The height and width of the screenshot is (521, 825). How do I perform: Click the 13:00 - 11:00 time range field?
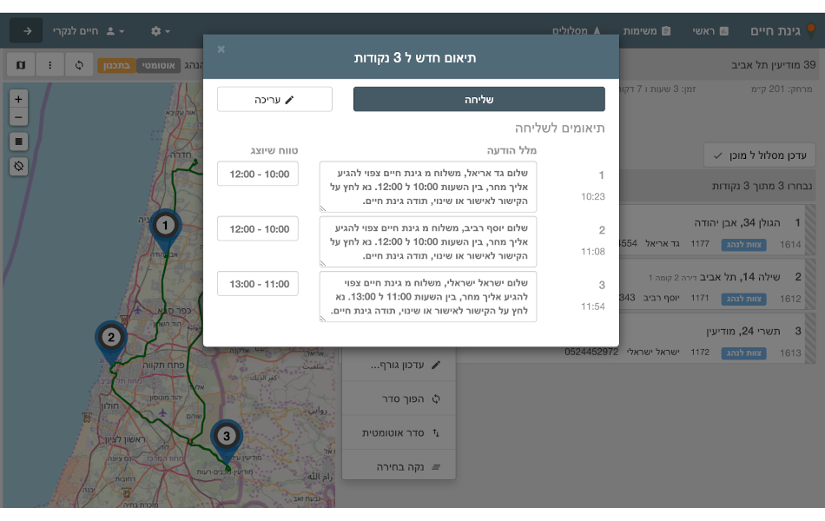pos(258,284)
